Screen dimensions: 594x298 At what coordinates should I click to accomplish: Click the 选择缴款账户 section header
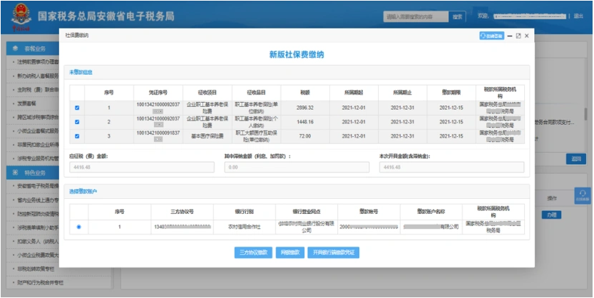tap(83, 192)
